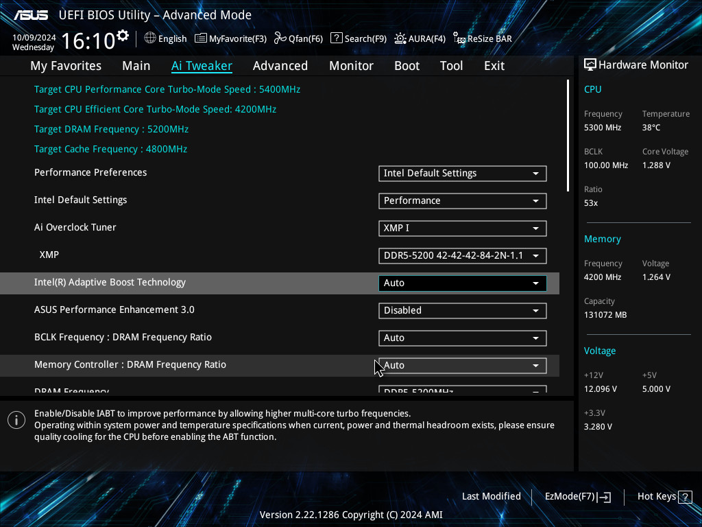Open Memory Controller : DRAM Frequency Ratio dropdown

point(463,365)
